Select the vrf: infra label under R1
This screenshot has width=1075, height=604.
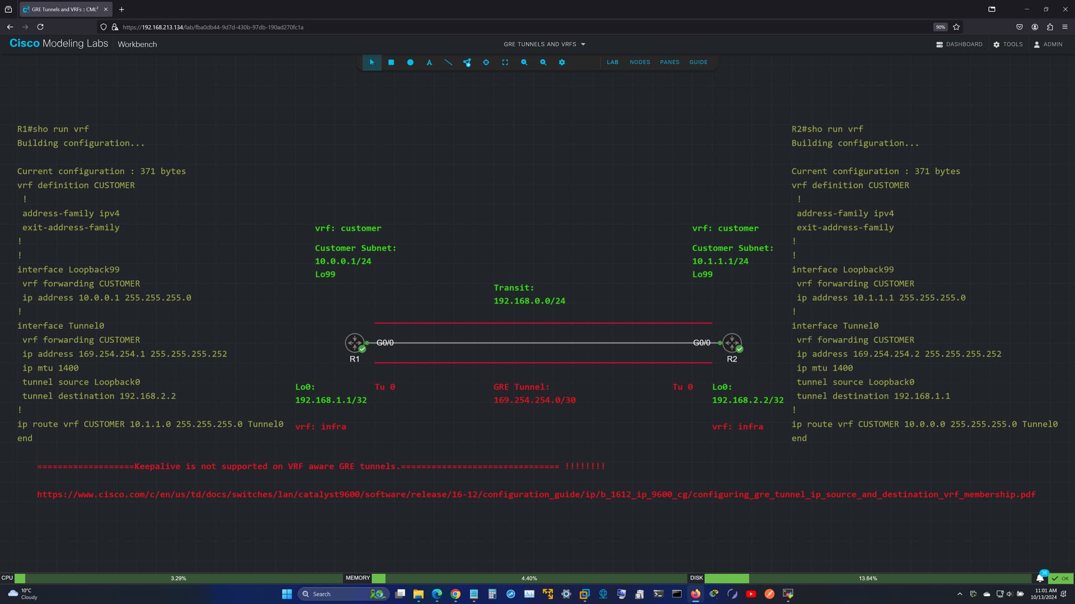320,427
